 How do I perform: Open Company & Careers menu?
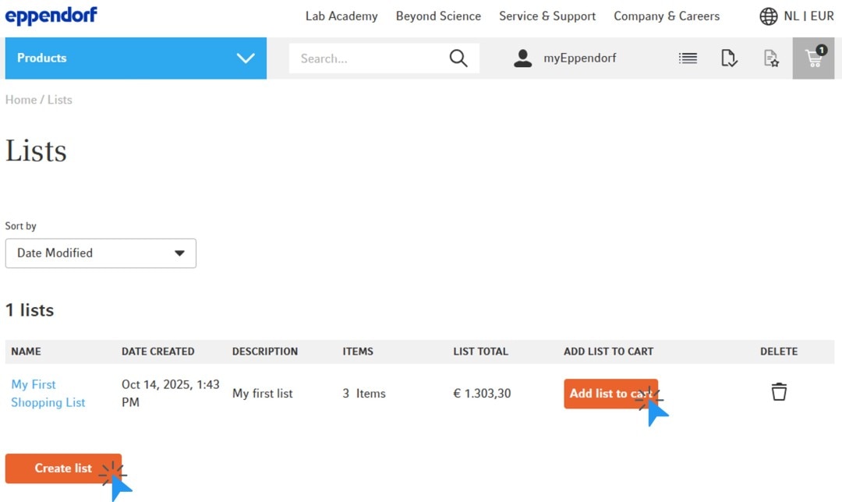[667, 16]
